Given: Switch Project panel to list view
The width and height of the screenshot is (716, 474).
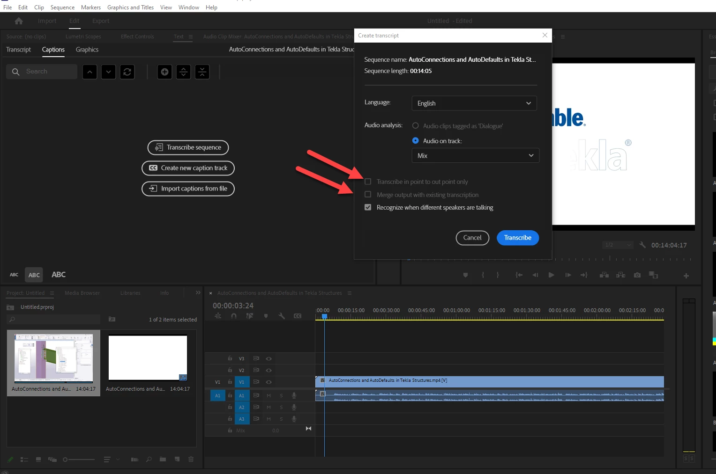Looking at the screenshot, I should point(24,459).
